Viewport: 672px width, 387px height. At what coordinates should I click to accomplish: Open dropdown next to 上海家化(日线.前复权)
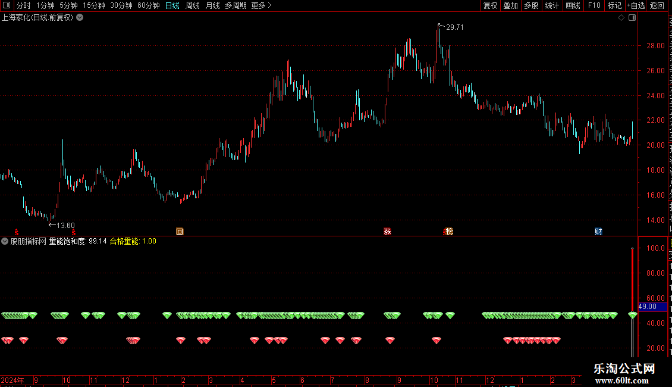(x=80, y=18)
